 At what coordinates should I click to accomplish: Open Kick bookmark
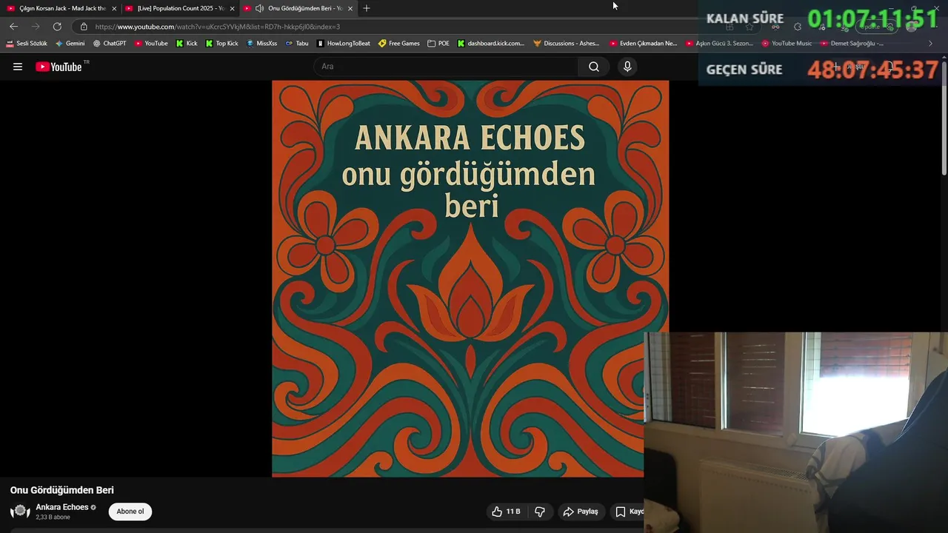[x=187, y=44]
